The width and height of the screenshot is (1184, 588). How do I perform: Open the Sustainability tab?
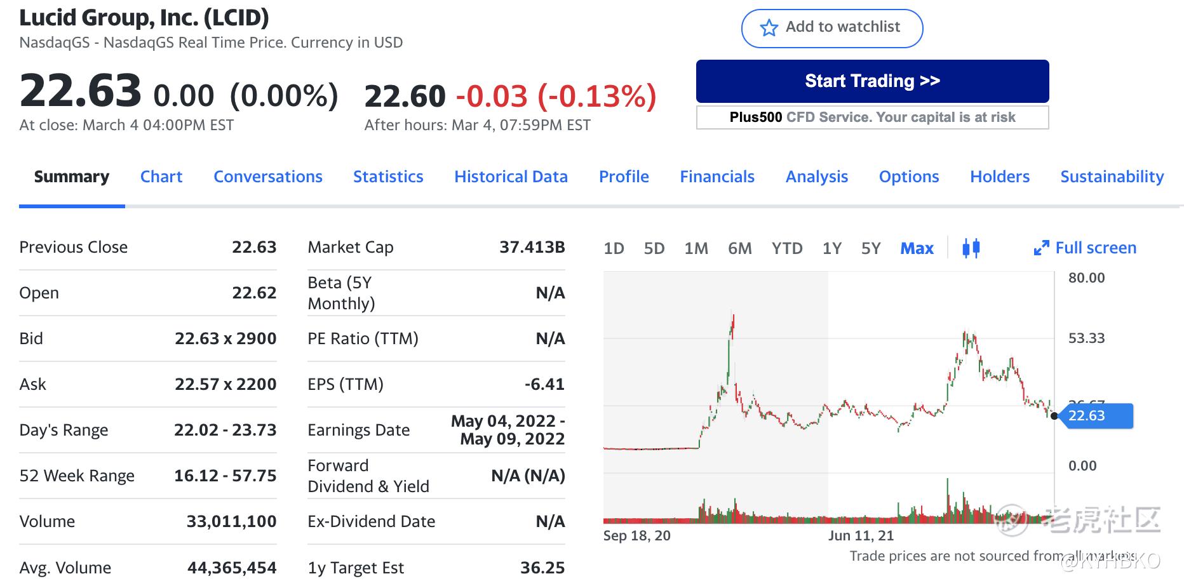1112,177
